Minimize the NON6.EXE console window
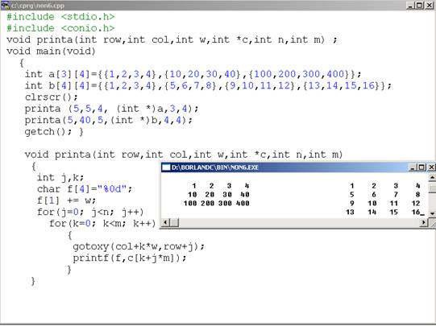 pos(413,167)
